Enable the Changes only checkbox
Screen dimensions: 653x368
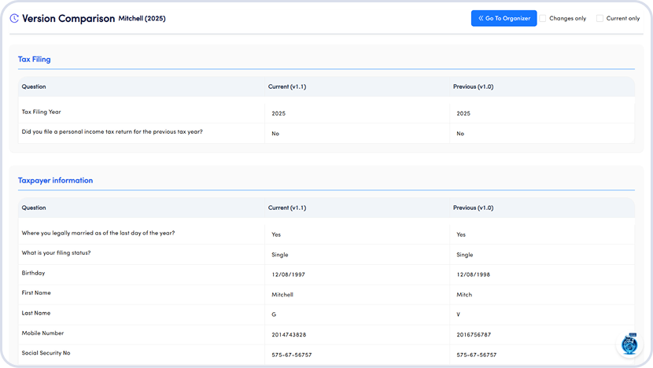pos(543,18)
